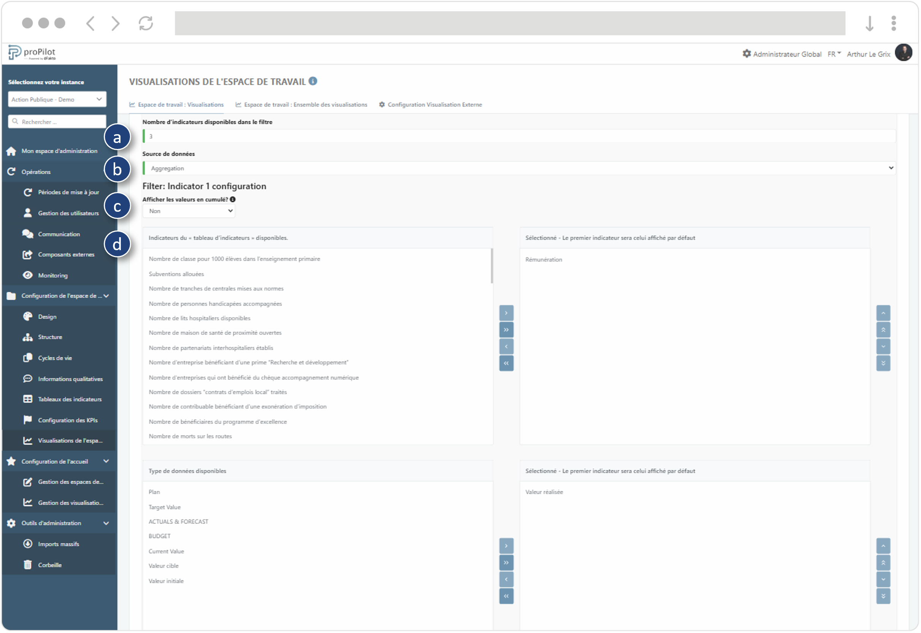Click the Monitoring eye icon

(27, 276)
